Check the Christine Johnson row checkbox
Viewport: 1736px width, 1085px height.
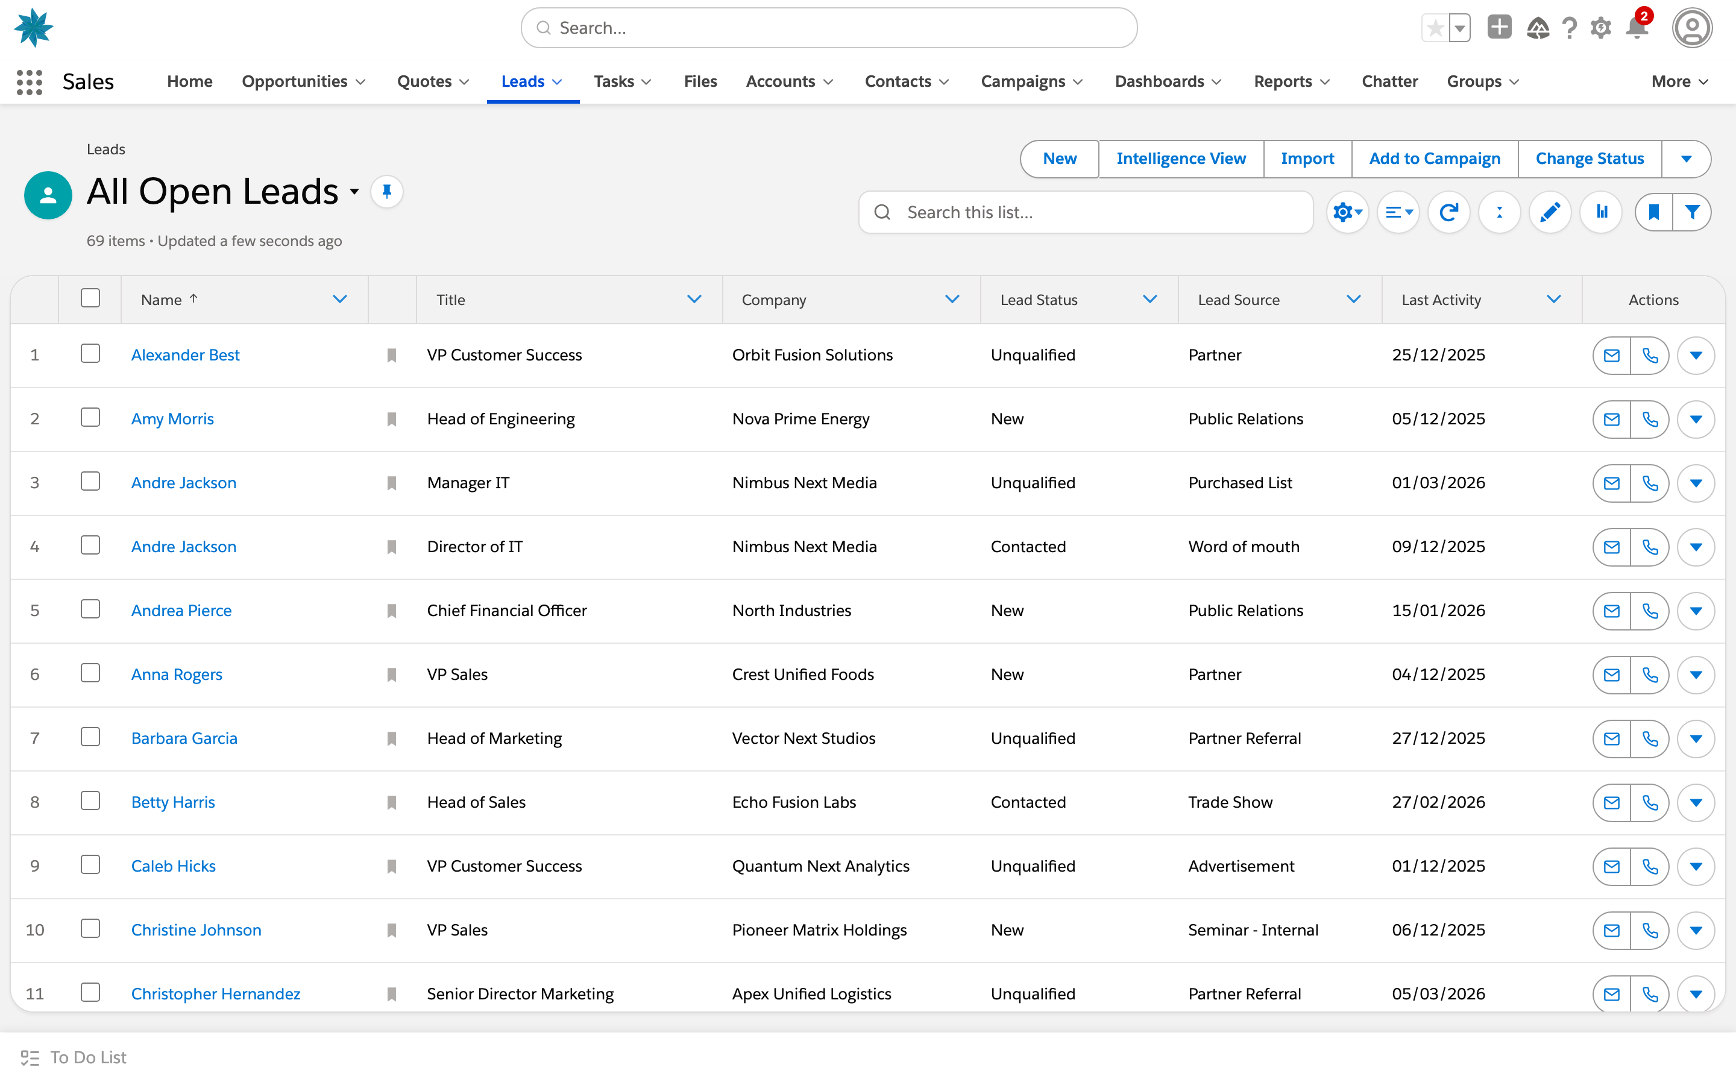(90, 928)
